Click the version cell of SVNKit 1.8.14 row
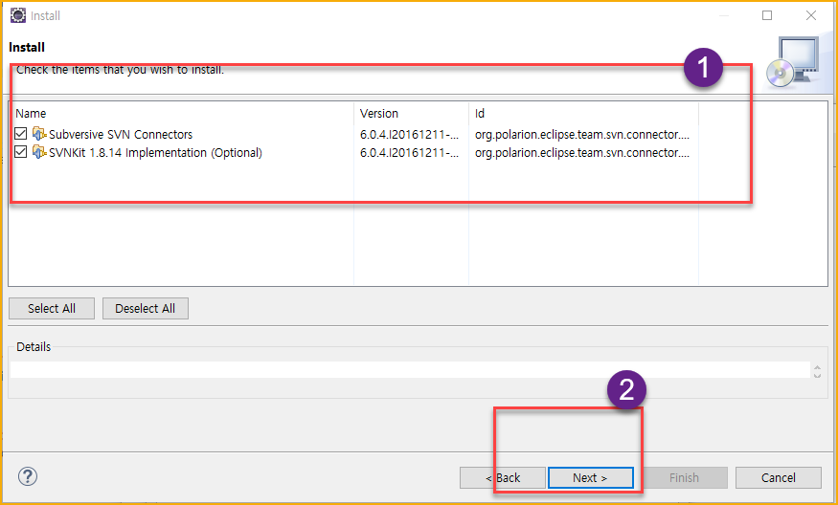838x505 pixels. pyautogui.click(x=409, y=153)
